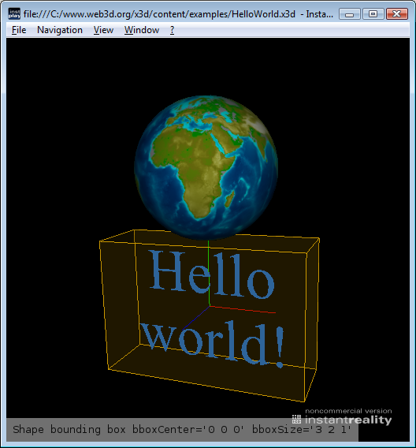Image resolution: width=416 pixels, height=448 pixels.
Task: Click the window title bar file path
Action: tap(159, 14)
